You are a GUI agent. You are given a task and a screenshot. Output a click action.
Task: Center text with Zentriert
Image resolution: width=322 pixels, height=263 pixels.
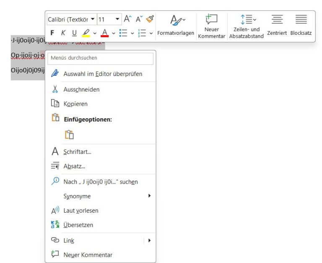coord(277,25)
